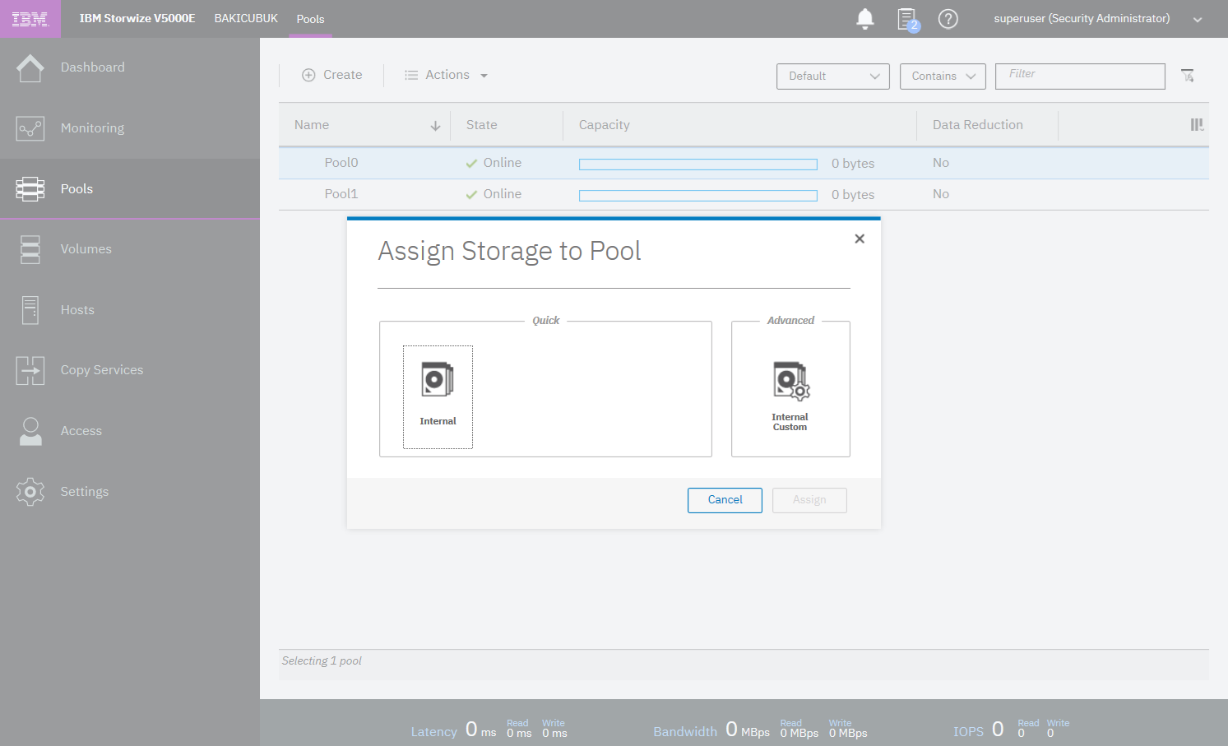Click the Settings gear icon
The image size is (1228, 746).
click(30, 492)
